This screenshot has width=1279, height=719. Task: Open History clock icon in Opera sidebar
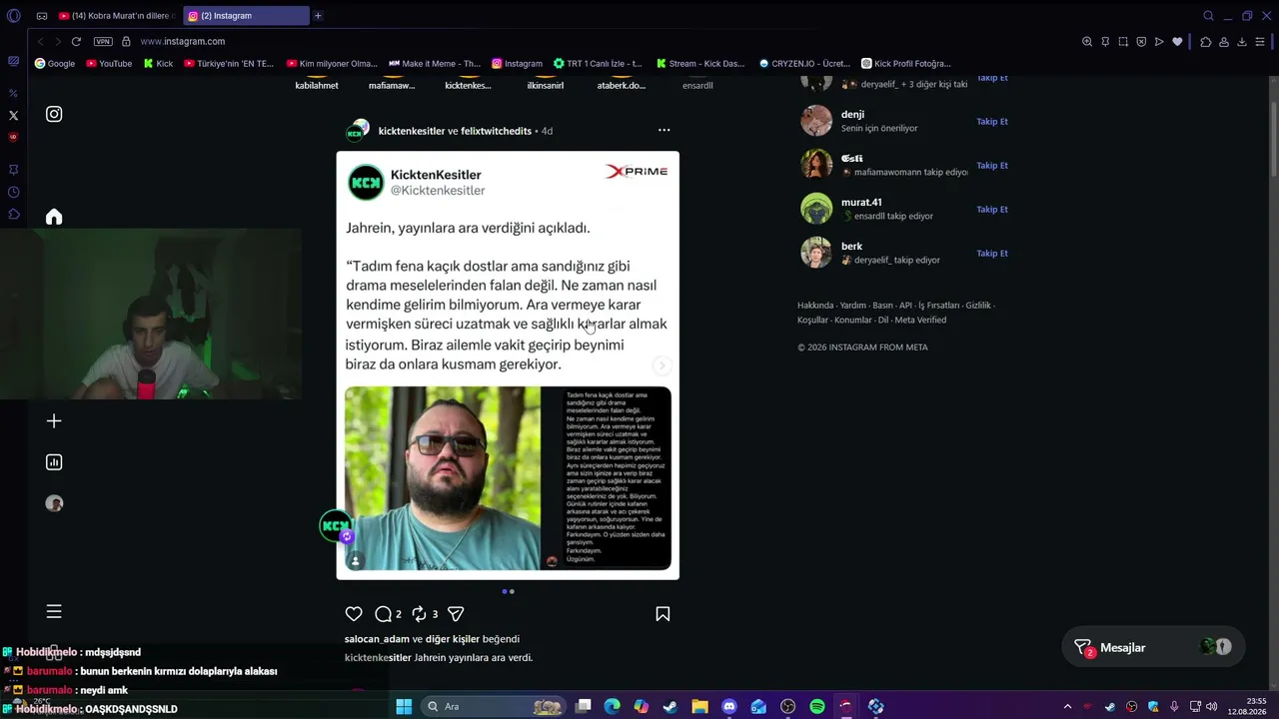click(13, 192)
